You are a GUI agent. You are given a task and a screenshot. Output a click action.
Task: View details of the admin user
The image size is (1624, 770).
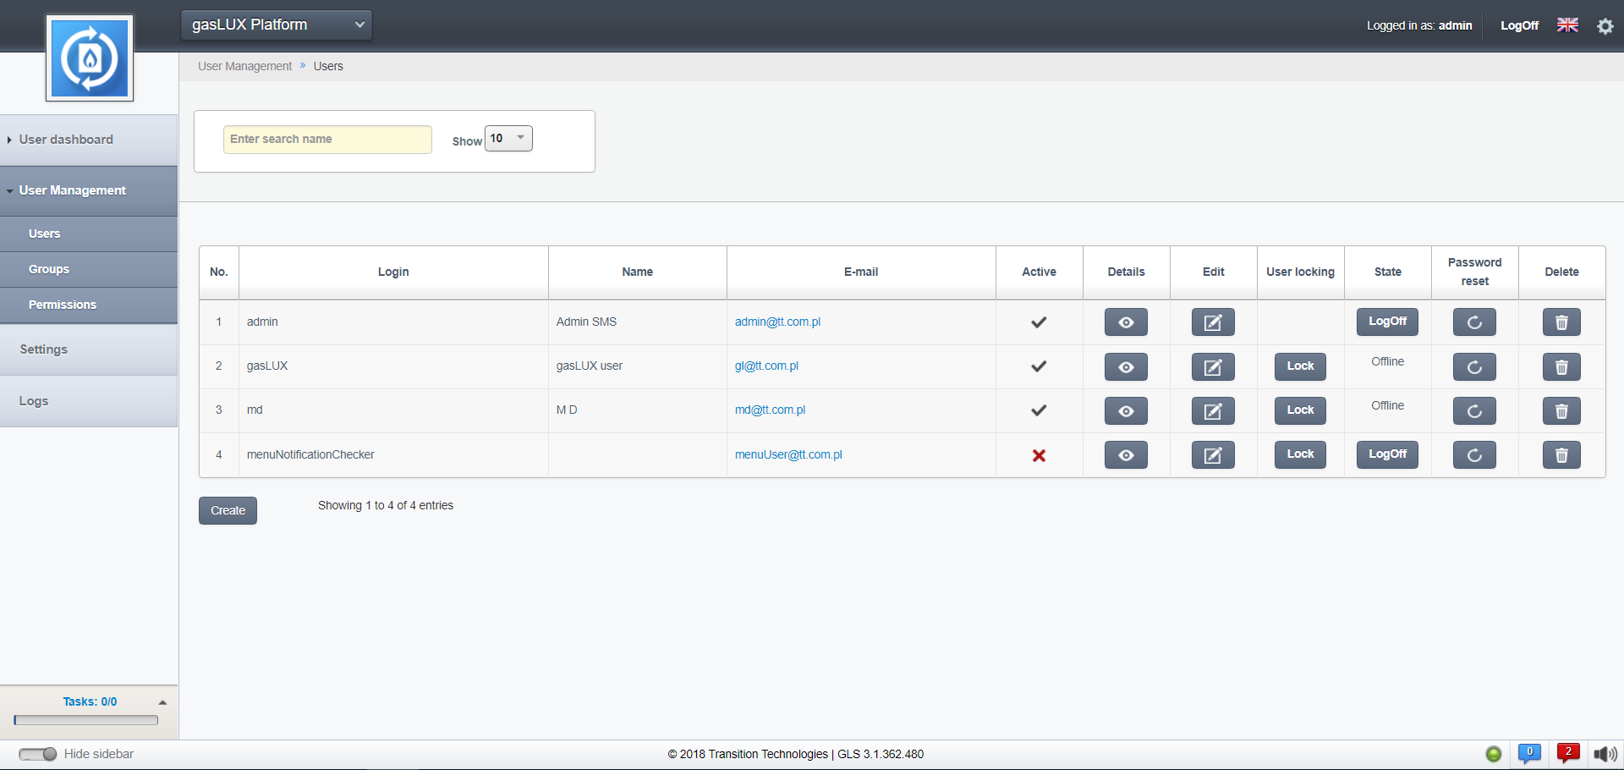pyautogui.click(x=1126, y=322)
